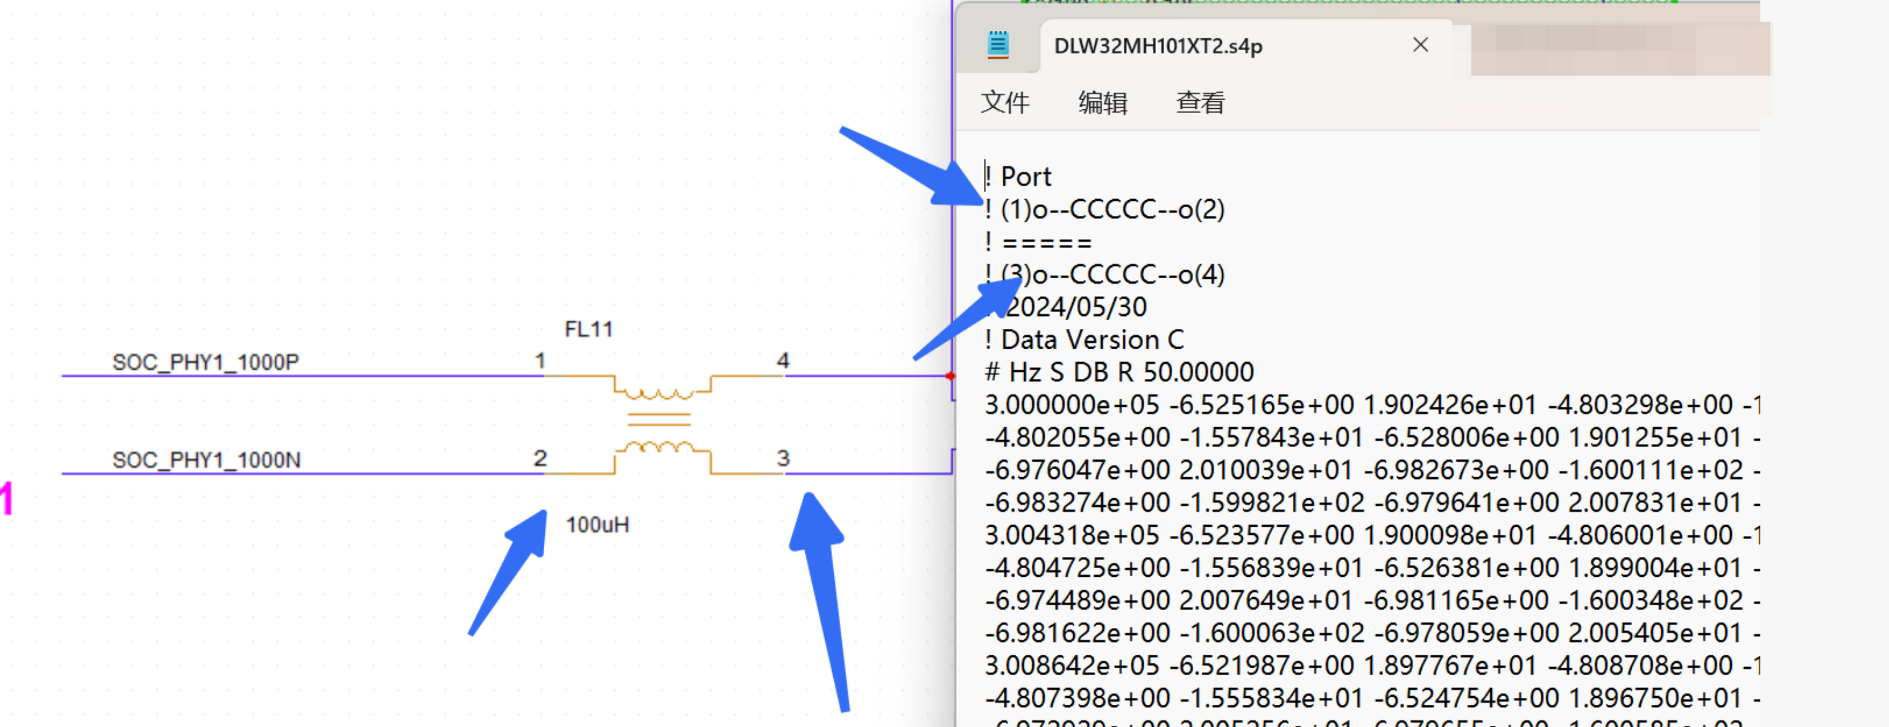Open the 编辑 menu
Viewport: 1889px width, 727px height.
(x=1102, y=103)
